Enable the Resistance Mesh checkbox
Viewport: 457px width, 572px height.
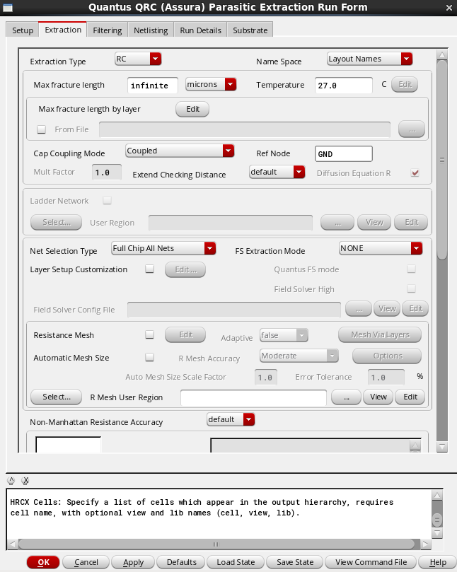pyautogui.click(x=149, y=334)
